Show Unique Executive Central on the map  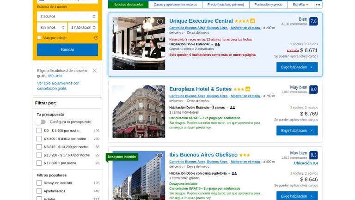tap(245, 28)
